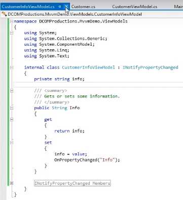Viewport: 183px width, 200px height.
Task: Collapse the using directives region
Action: [12, 33]
